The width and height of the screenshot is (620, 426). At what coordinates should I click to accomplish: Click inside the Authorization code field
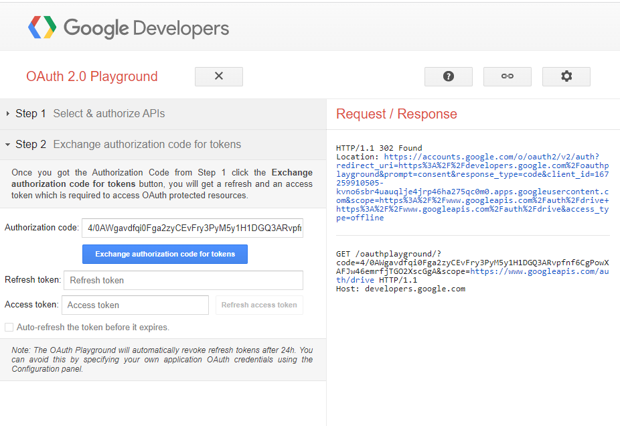[x=192, y=228]
